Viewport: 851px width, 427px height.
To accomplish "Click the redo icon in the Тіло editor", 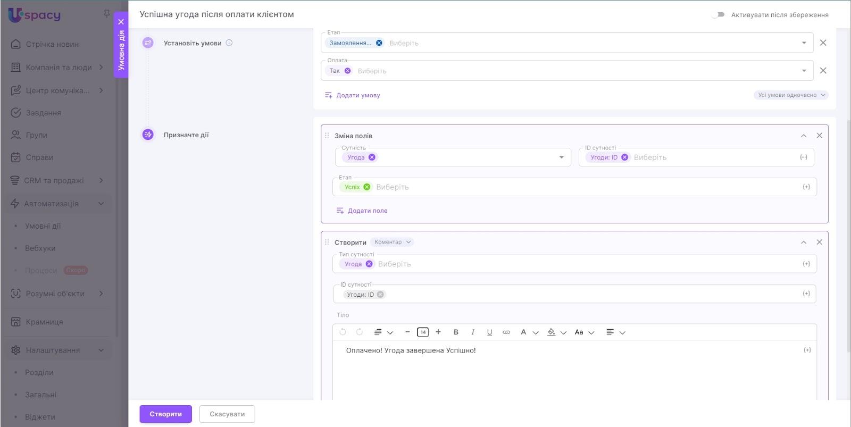I will 360,332.
